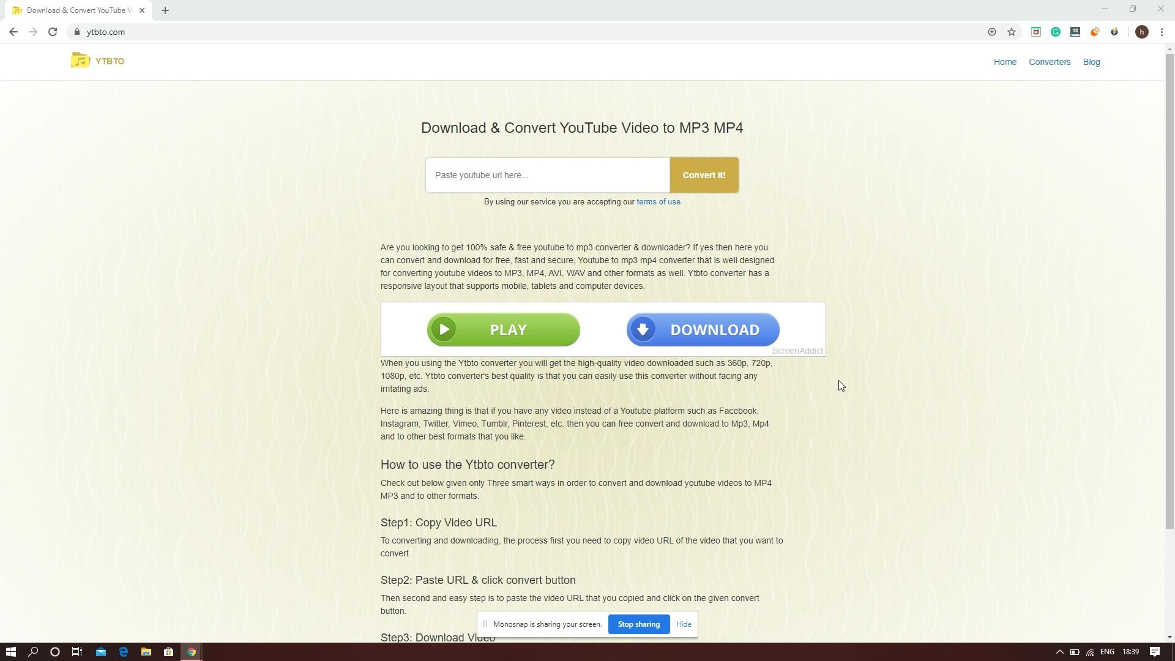
Task: Click the Windows search taskbar icon
Action: tap(33, 651)
